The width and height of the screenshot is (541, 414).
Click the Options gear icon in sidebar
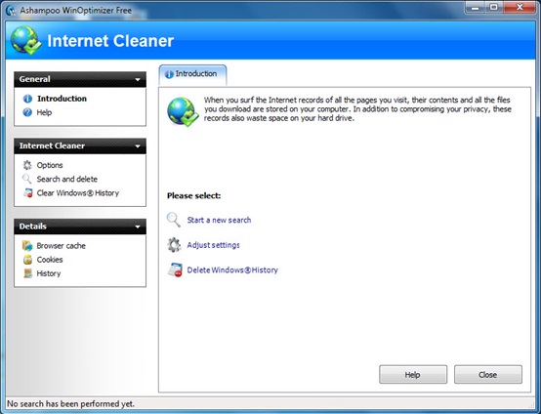point(27,165)
